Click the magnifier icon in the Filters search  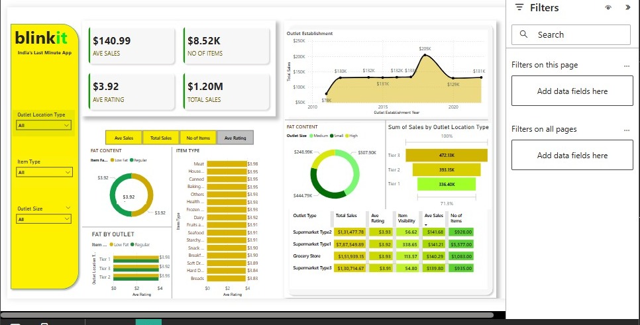coord(523,34)
